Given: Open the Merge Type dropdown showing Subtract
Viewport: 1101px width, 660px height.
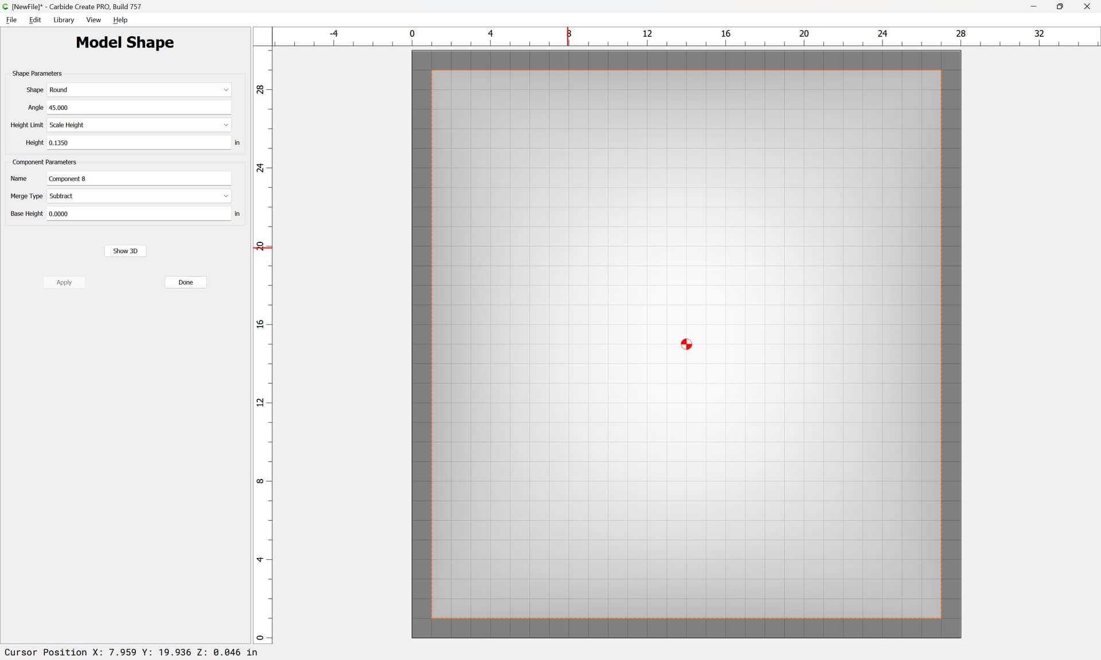Looking at the screenshot, I should coord(139,196).
